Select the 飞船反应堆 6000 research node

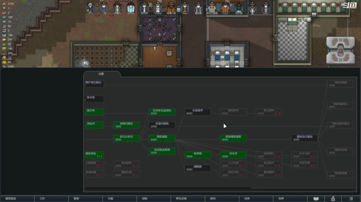point(340,151)
